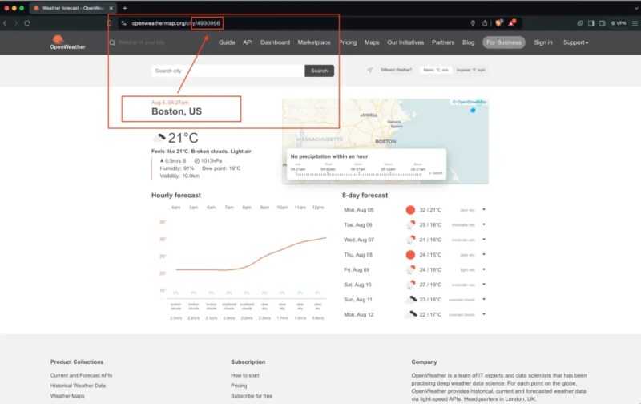Expand the Support dropdown
The height and width of the screenshot is (404, 641).
click(575, 42)
